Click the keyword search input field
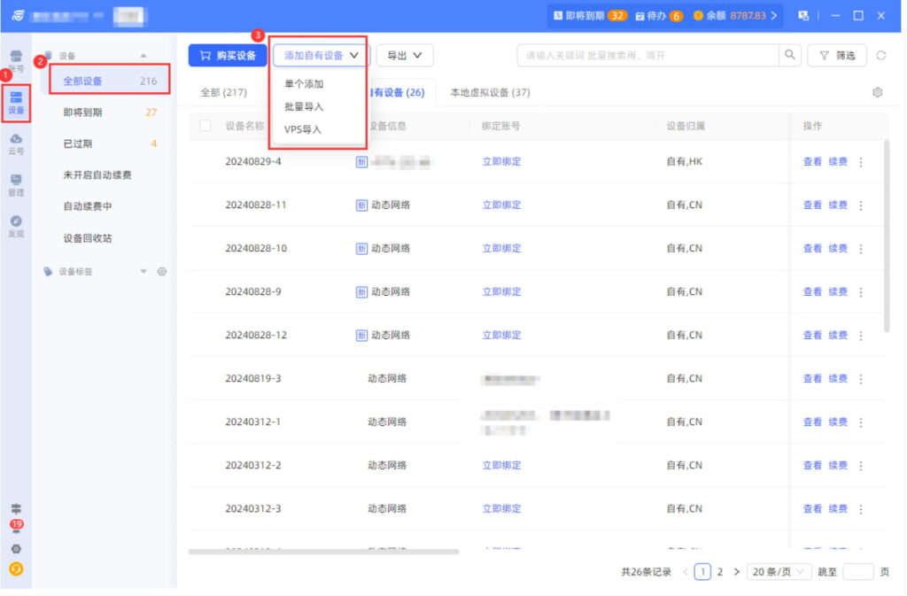This screenshot has height=596, width=907. click(647, 56)
